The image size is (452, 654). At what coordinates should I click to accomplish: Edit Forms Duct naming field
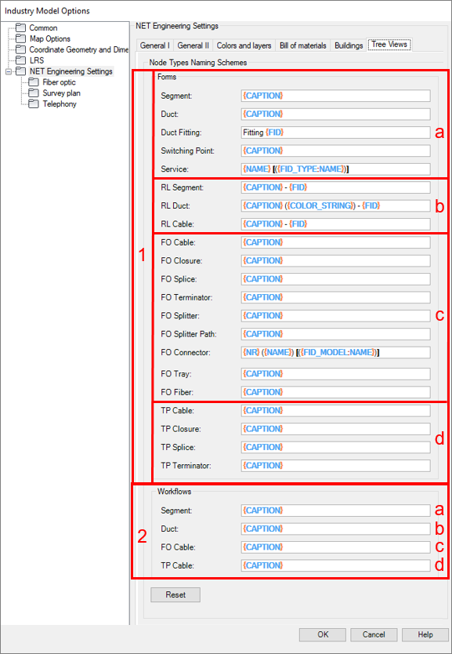pyautogui.click(x=335, y=114)
